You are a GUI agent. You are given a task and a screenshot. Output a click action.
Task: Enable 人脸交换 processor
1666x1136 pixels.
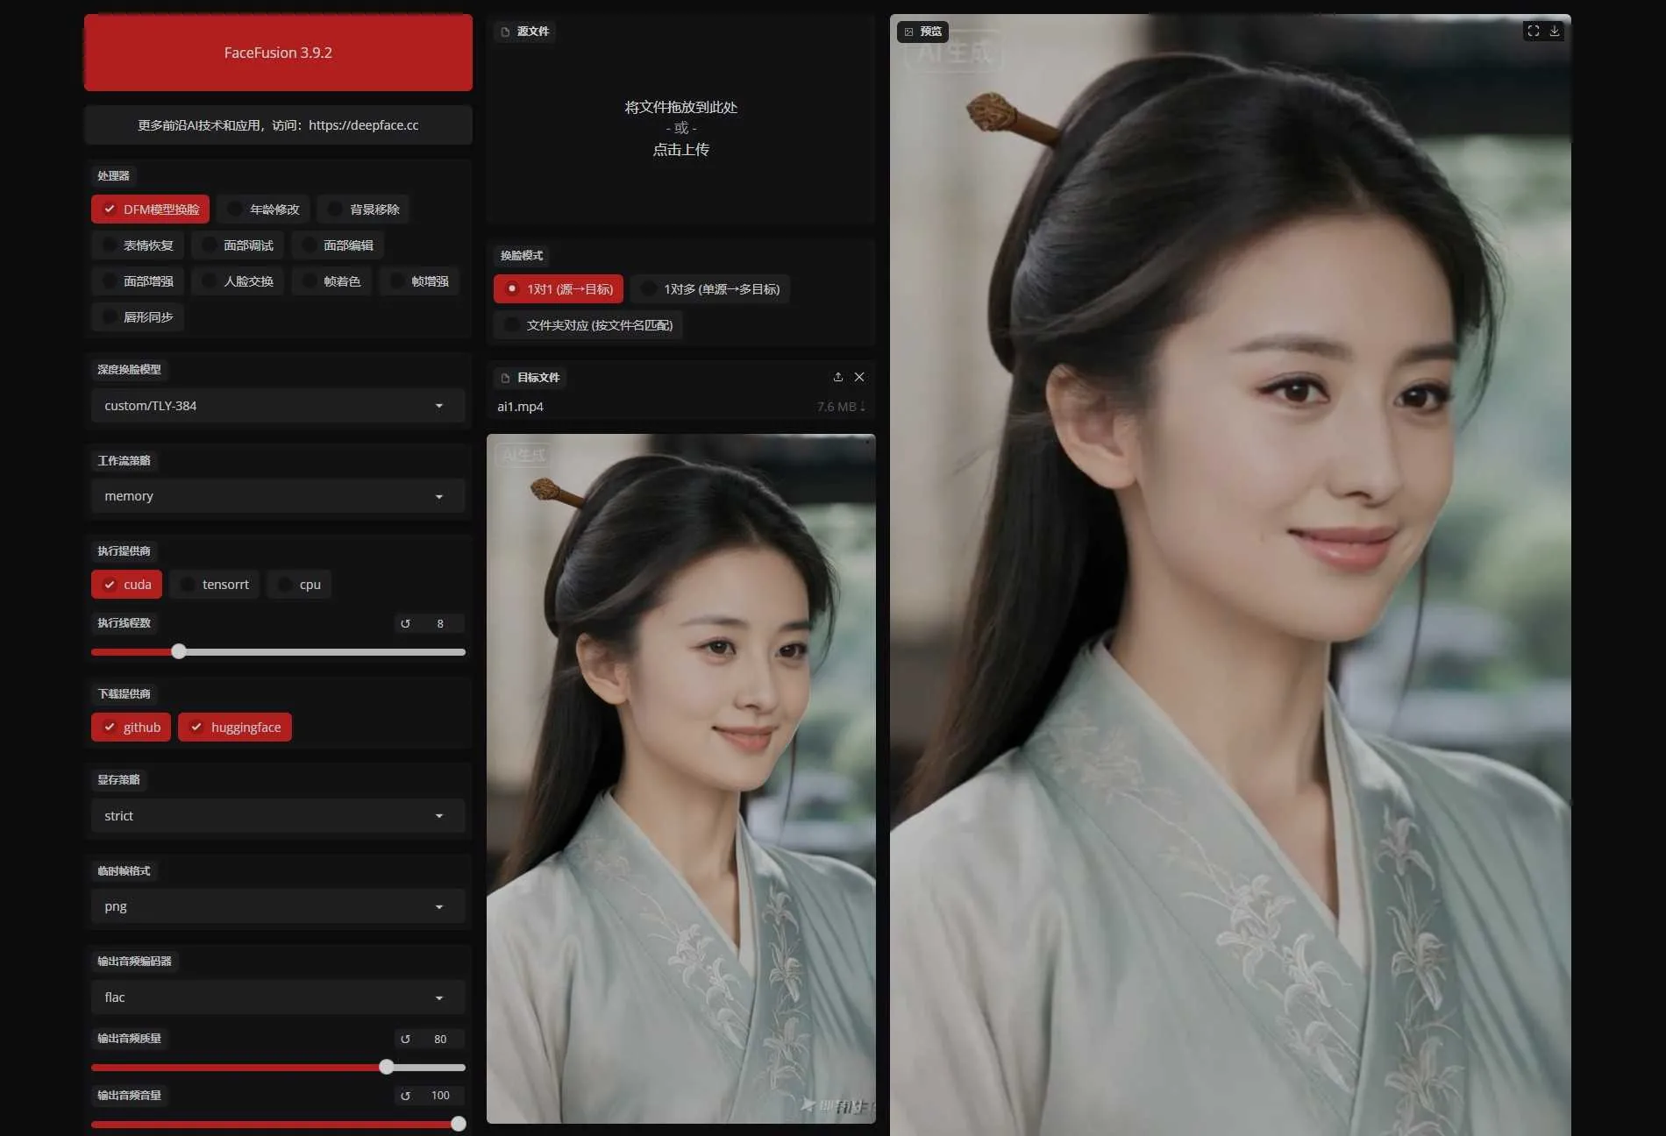(238, 281)
